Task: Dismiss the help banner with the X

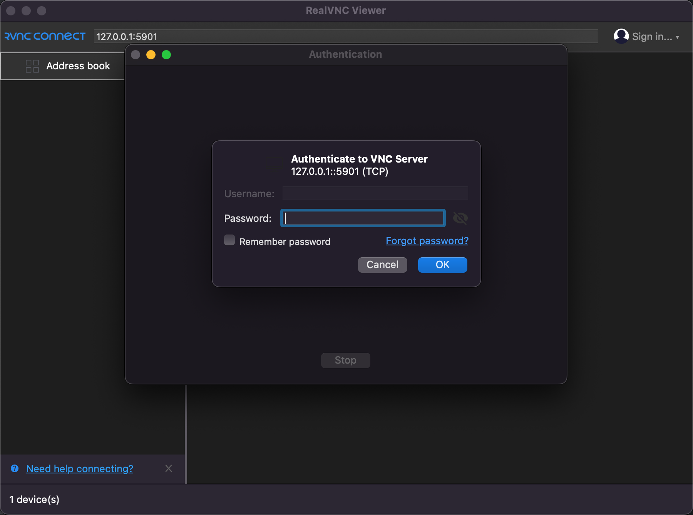Action: (169, 468)
